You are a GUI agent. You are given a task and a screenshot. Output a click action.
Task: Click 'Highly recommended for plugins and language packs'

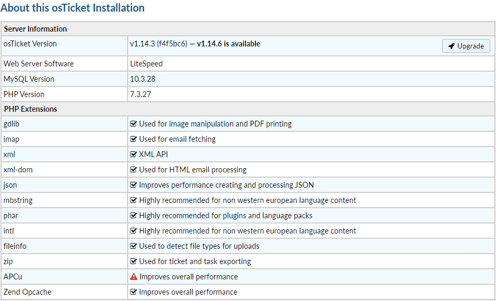(226, 216)
